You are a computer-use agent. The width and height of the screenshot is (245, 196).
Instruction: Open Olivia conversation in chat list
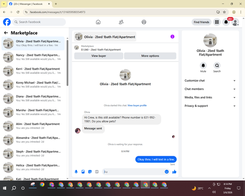(x=33, y=43)
